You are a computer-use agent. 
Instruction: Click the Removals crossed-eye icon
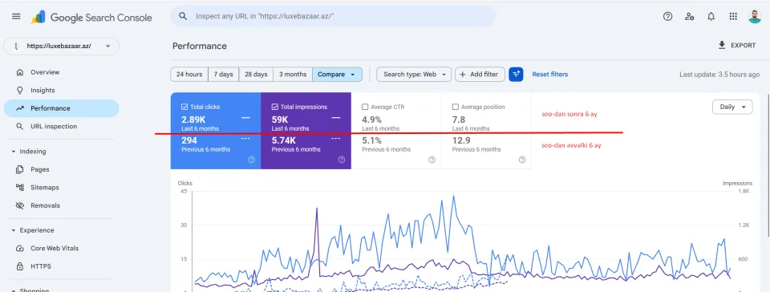19,205
